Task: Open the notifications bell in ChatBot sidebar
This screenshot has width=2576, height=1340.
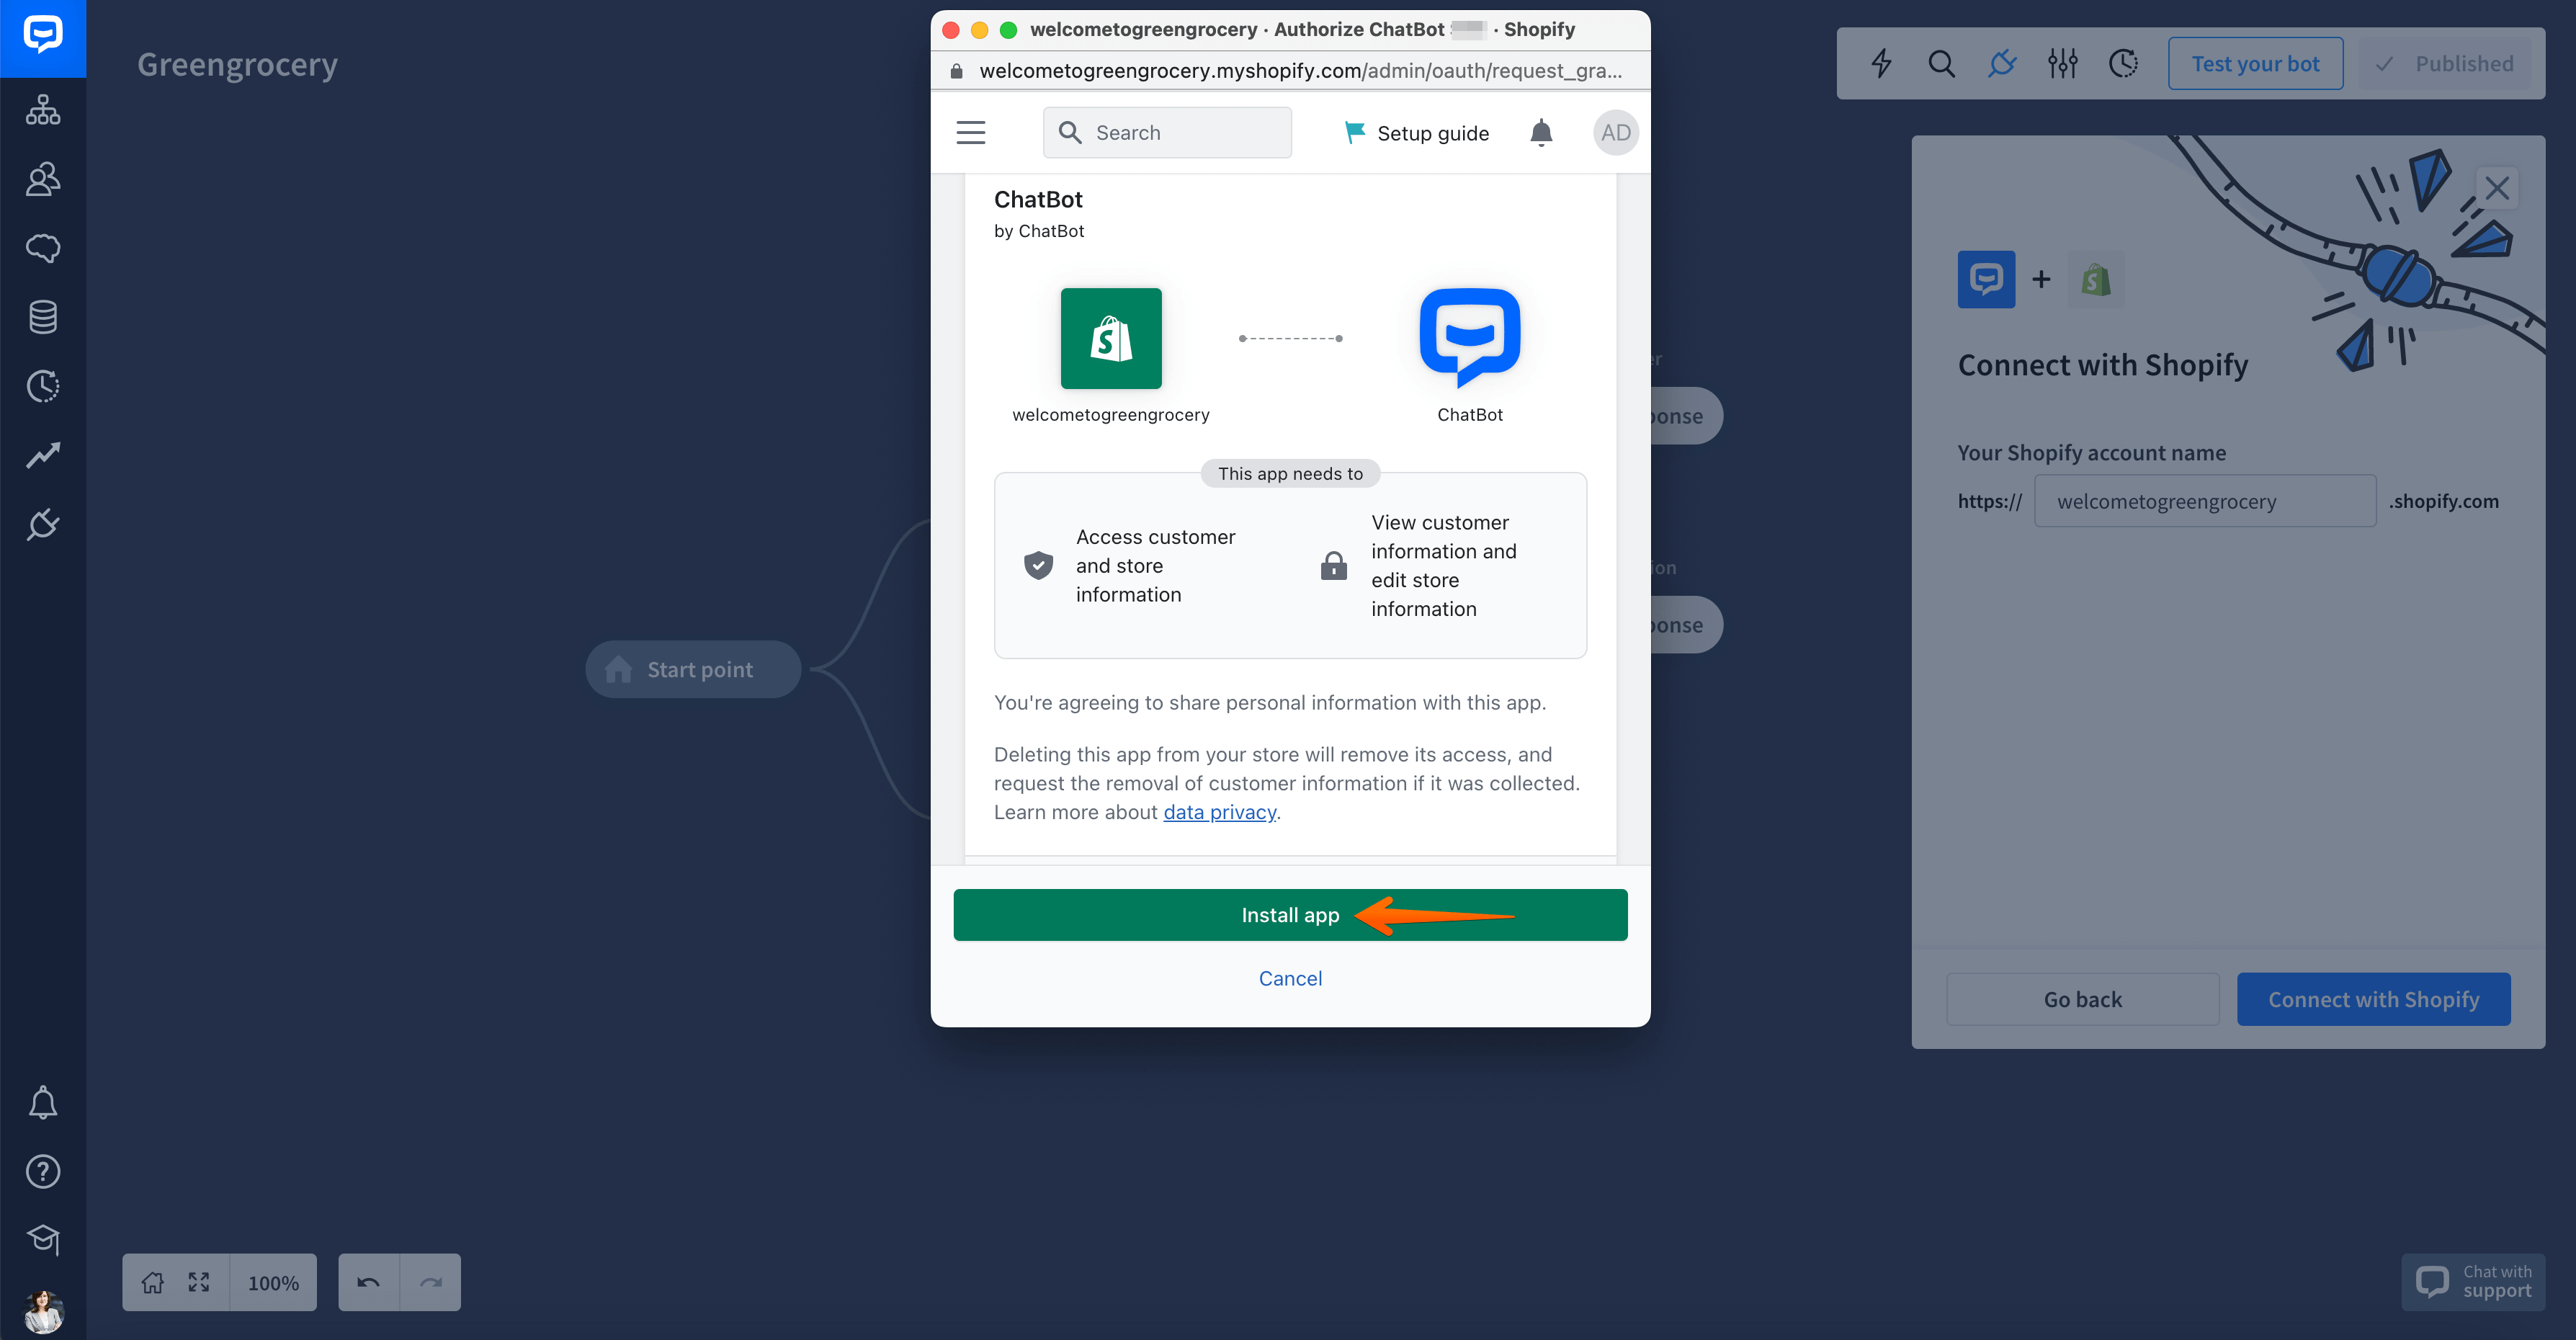Action: [x=43, y=1102]
